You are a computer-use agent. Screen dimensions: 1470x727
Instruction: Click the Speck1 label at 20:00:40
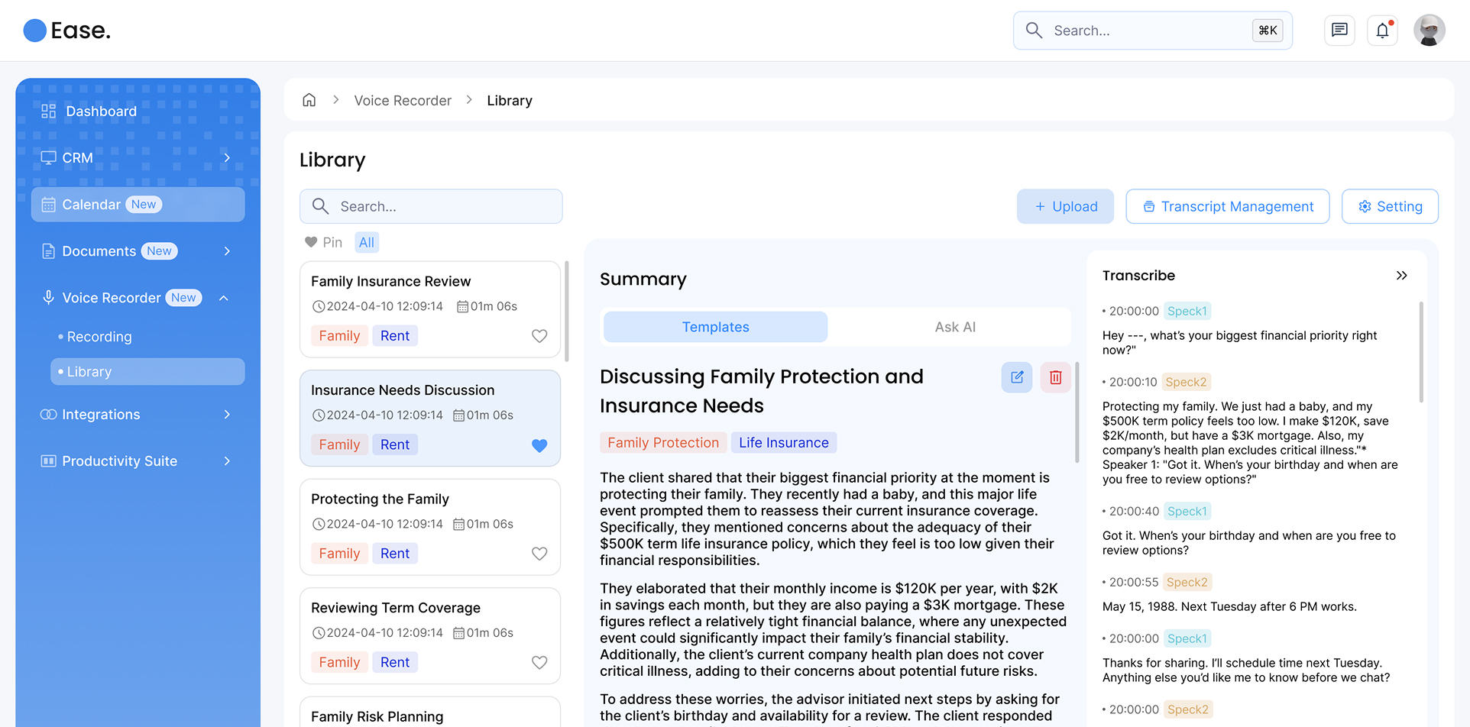[1187, 512]
